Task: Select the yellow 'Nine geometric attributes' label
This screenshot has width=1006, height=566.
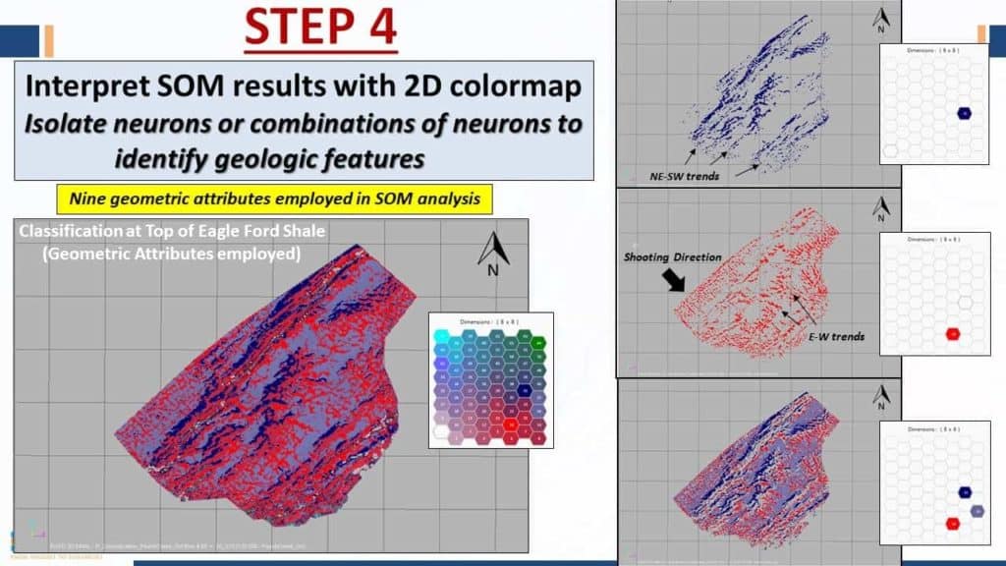Action: click(275, 198)
